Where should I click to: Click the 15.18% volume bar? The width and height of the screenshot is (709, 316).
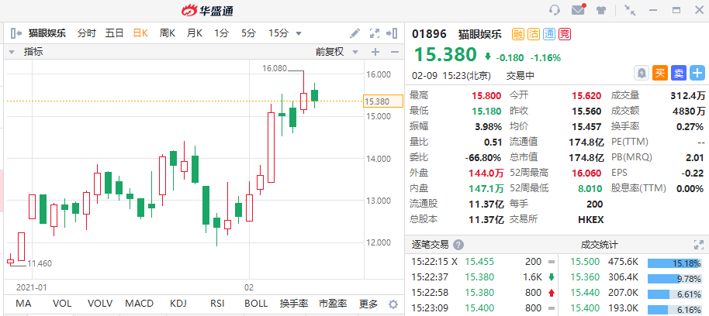(x=675, y=263)
